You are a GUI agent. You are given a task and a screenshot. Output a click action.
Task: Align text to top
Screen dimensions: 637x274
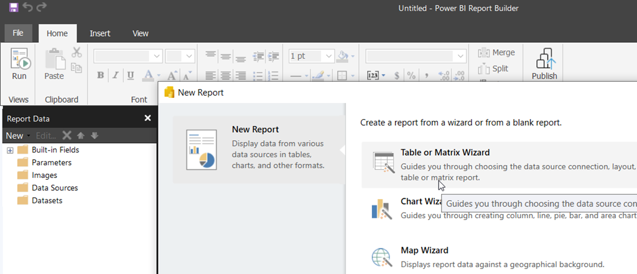click(x=210, y=56)
